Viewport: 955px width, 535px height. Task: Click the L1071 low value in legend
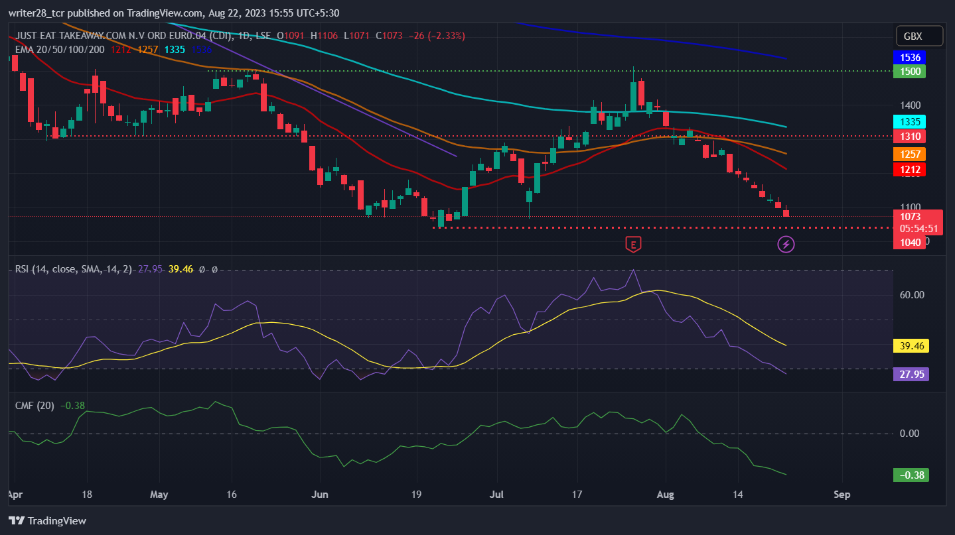click(x=357, y=36)
